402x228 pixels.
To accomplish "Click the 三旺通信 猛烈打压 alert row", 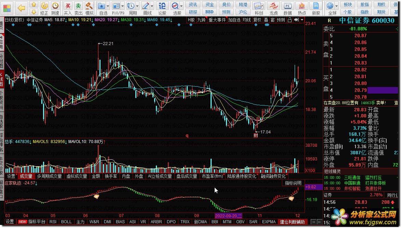I will point(360,177).
